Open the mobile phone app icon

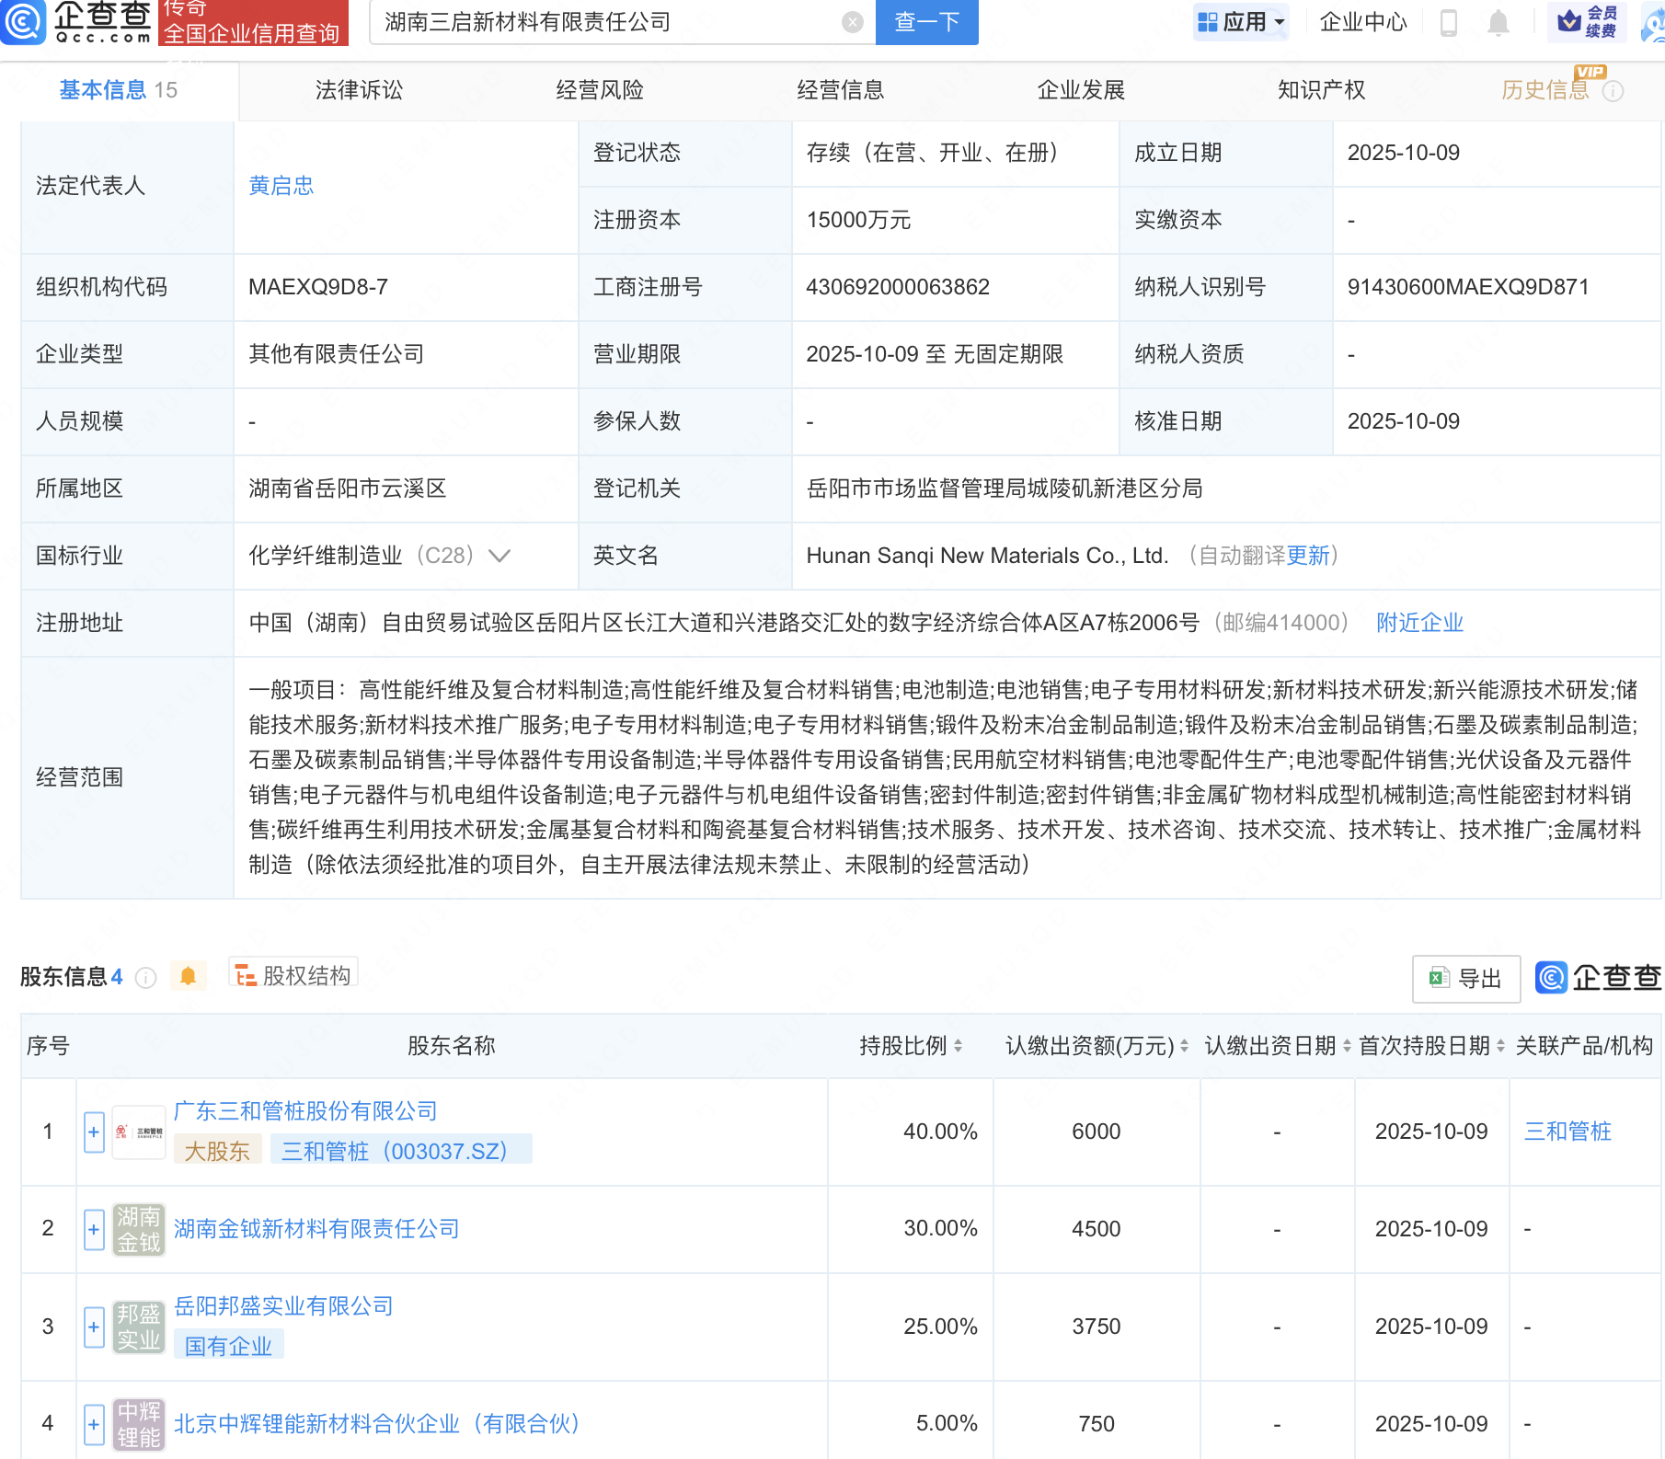click(x=1448, y=22)
